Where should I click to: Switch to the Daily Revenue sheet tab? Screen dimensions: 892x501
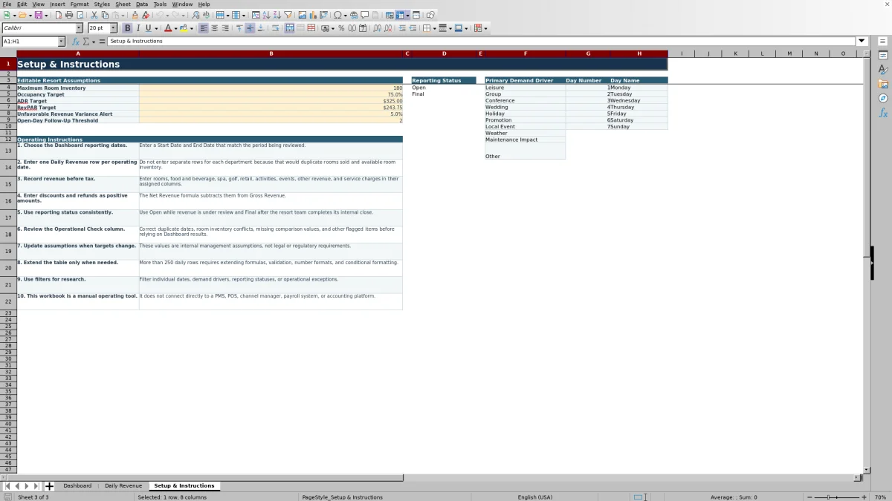tap(123, 486)
